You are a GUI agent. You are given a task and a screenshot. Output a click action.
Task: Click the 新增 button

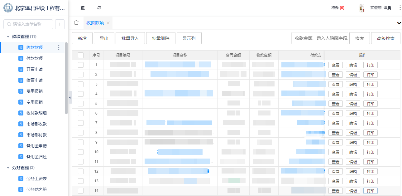[x=82, y=38]
